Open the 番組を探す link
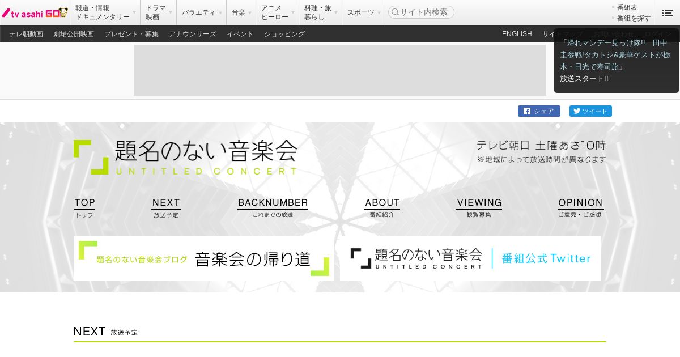Screen dimensions: 680x357 (x=634, y=18)
